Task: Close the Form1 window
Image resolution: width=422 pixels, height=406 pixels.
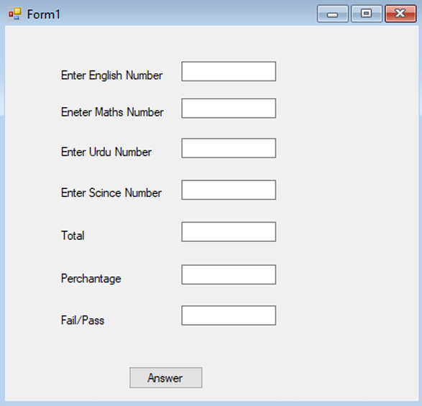Action: [x=400, y=14]
